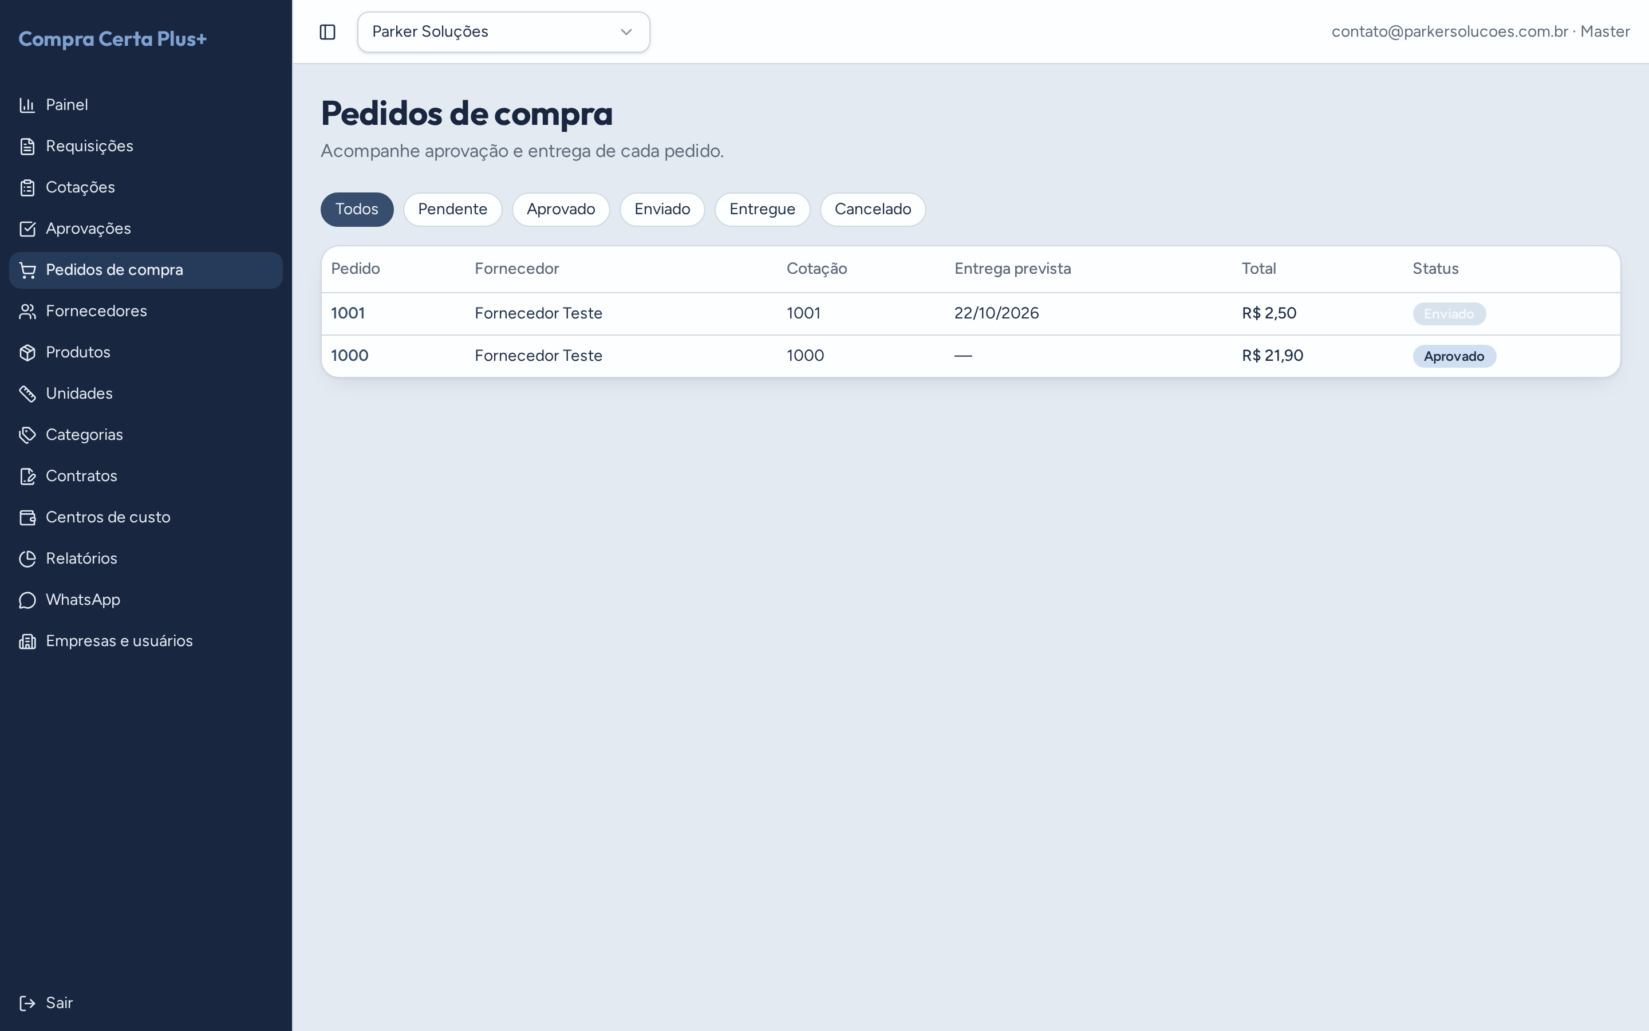Click the Unidades ruler icon
This screenshot has width=1649, height=1031.
point(27,394)
